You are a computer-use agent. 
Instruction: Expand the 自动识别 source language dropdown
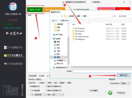(40, 95)
